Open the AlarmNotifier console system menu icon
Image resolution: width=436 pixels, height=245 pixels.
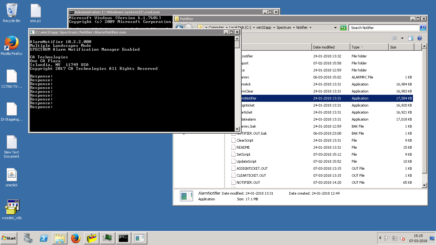(x=32, y=32)
